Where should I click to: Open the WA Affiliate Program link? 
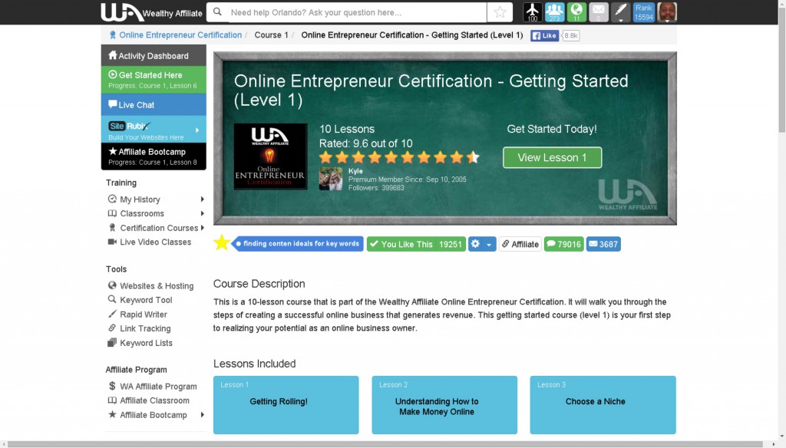pyautogui.click(x=158, y=387)
